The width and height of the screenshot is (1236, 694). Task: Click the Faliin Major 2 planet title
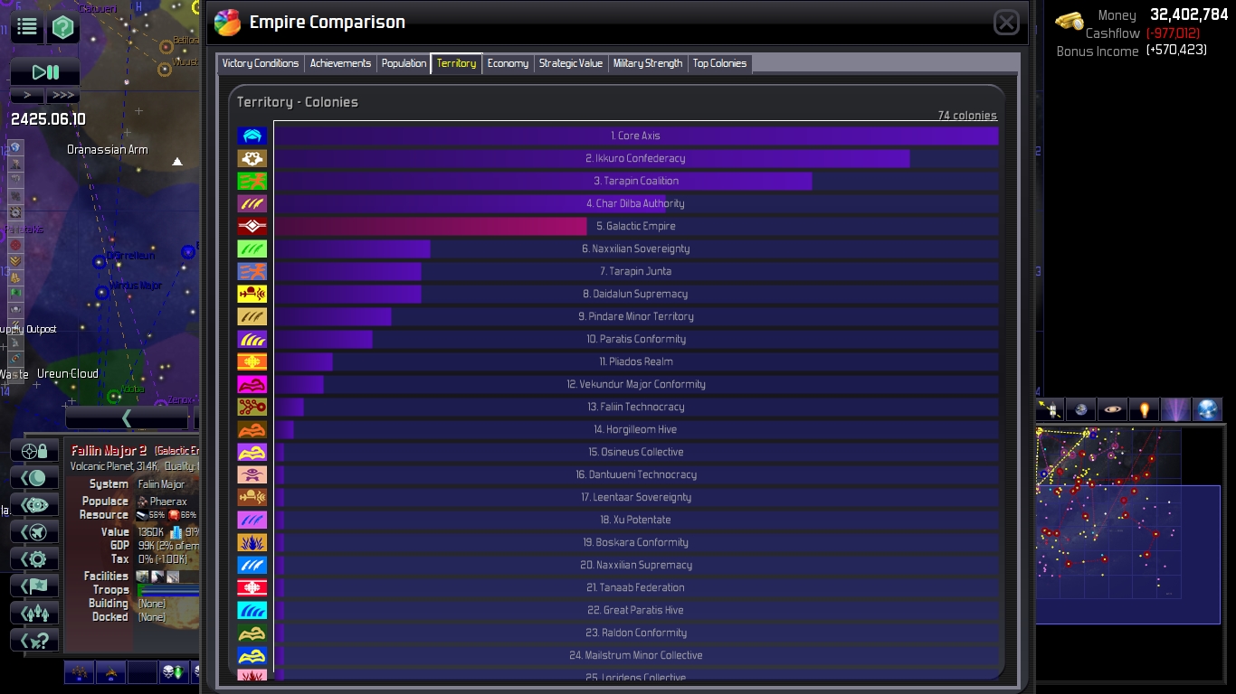pyautogui.click(x=109, y=450)
